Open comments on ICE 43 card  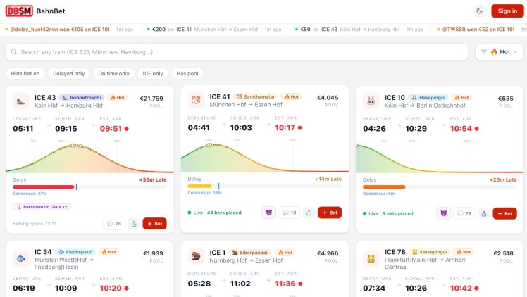click(x=113, y=224)
